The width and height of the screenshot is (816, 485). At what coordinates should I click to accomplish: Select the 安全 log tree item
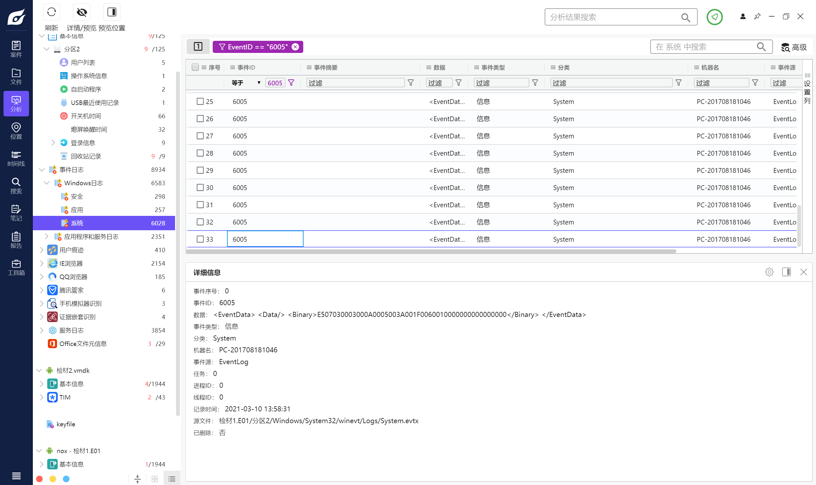point(77,196)
